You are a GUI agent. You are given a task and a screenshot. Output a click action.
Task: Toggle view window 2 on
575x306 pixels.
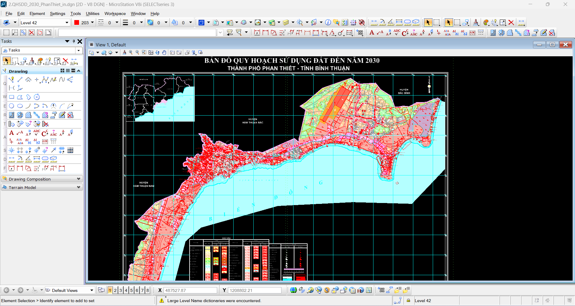tap(115, 290)
